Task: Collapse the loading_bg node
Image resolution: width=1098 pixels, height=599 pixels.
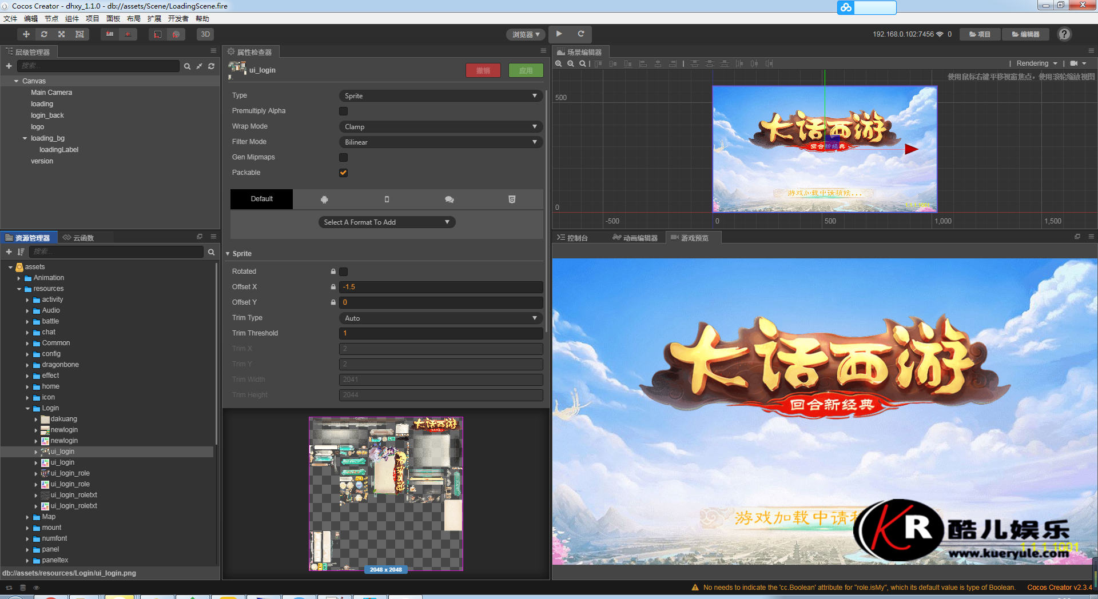Action: [x=25, y=138]
